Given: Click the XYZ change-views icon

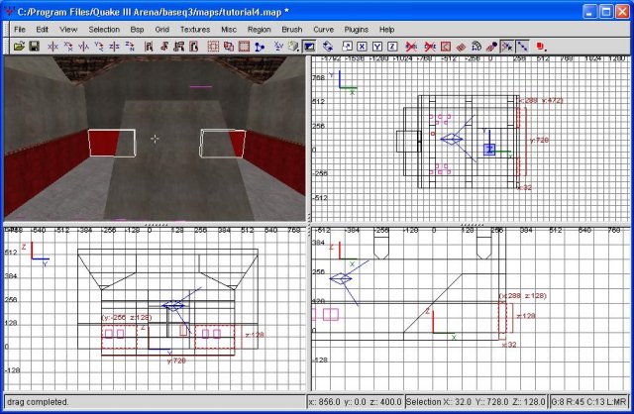Looking at the screenshot, I should point(278,47).
